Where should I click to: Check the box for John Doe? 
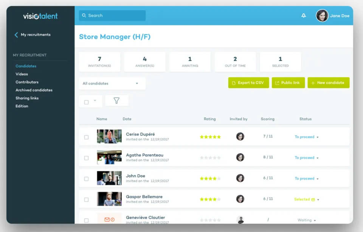pos(86,179)
